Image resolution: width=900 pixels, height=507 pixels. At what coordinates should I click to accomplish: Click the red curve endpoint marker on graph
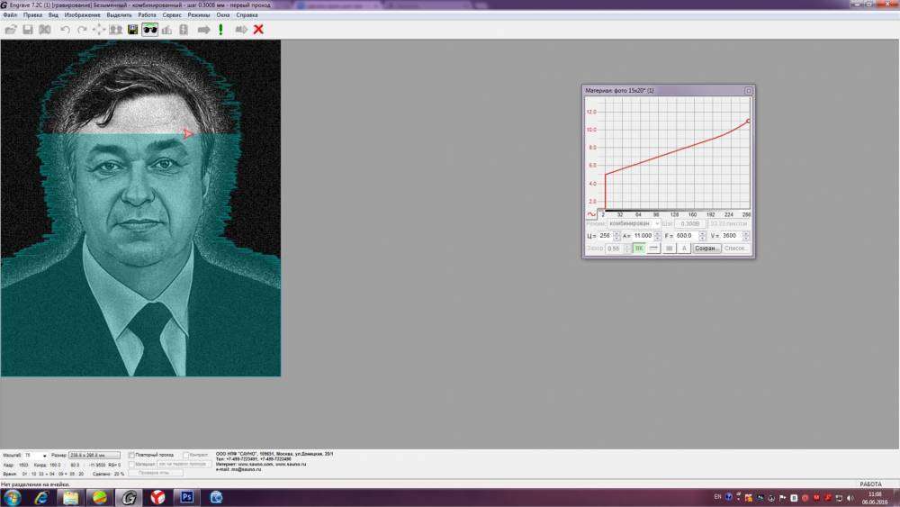(748, 121)
